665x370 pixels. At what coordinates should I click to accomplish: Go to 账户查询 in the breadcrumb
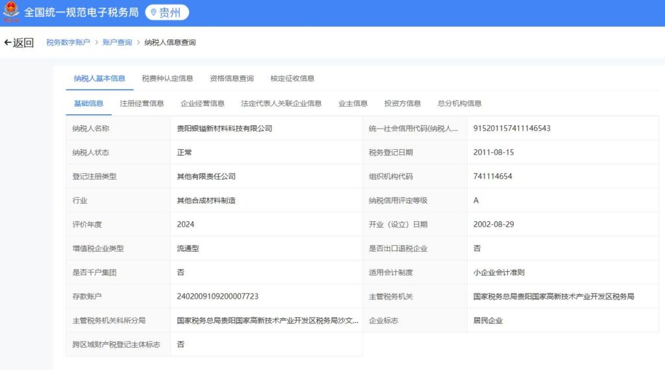(117, 43)
